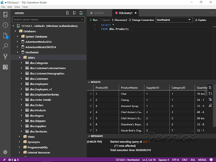Open the File menu
Image resolution: width=216 pixels, height=162 pixels.
[x=3, y=7]
